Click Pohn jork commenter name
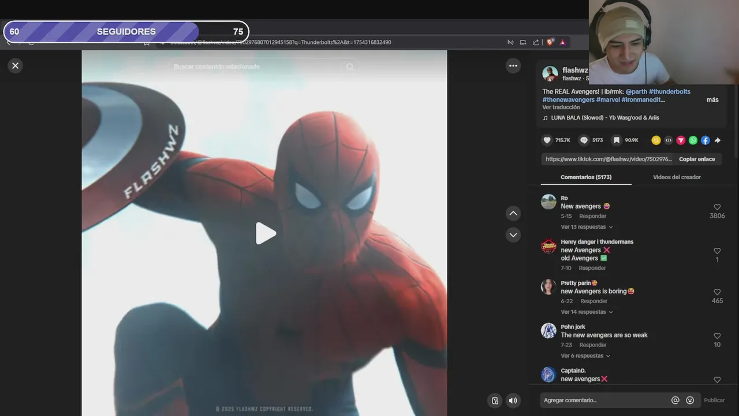Image resolution: width=739 pixels, height=416 pixels. 573,327
